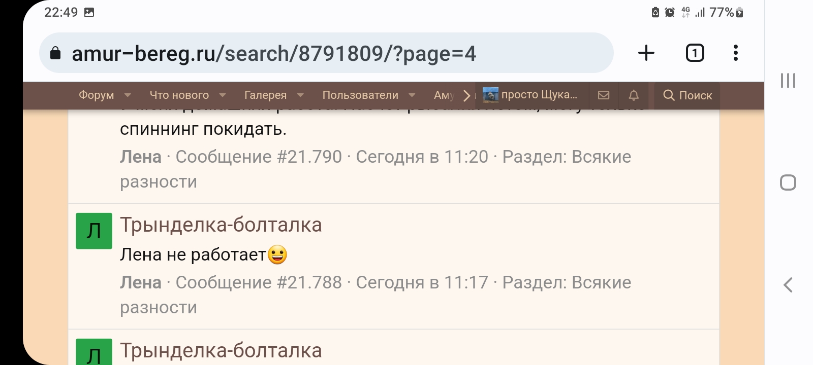Open the просто Щука account menu
813x365 pixels.
531,95
